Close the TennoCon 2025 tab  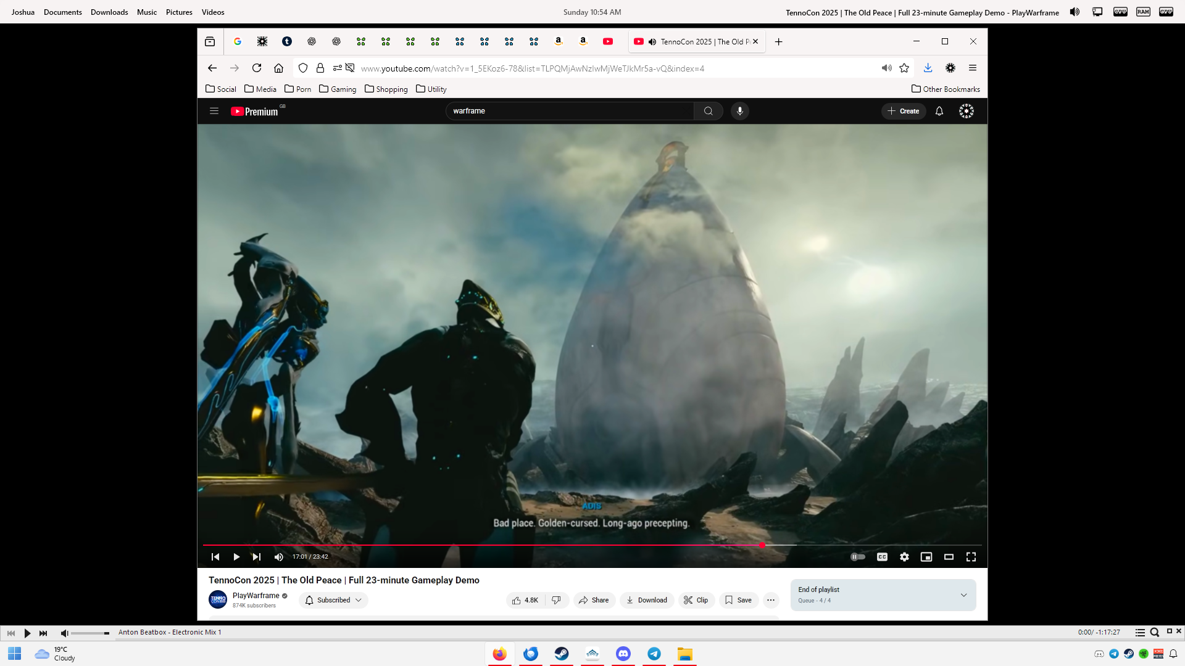pos(755,42)
